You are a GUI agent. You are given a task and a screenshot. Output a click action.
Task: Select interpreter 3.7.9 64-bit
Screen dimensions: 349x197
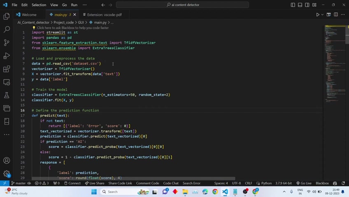[284, 183]
